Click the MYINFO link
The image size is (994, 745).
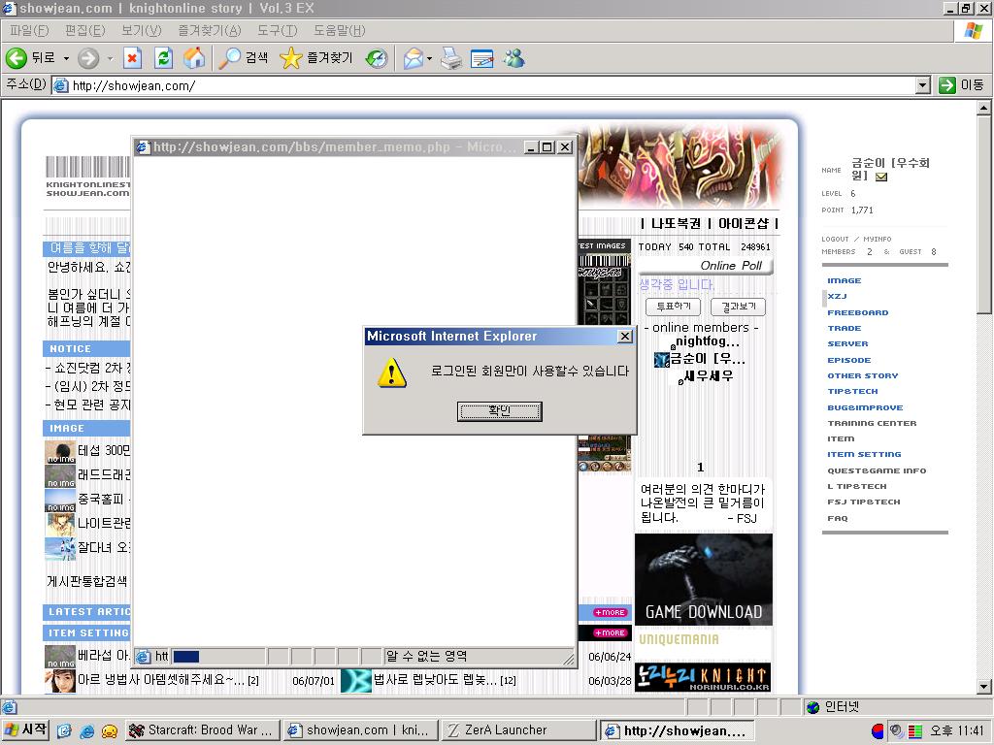(x=878, y=239)
